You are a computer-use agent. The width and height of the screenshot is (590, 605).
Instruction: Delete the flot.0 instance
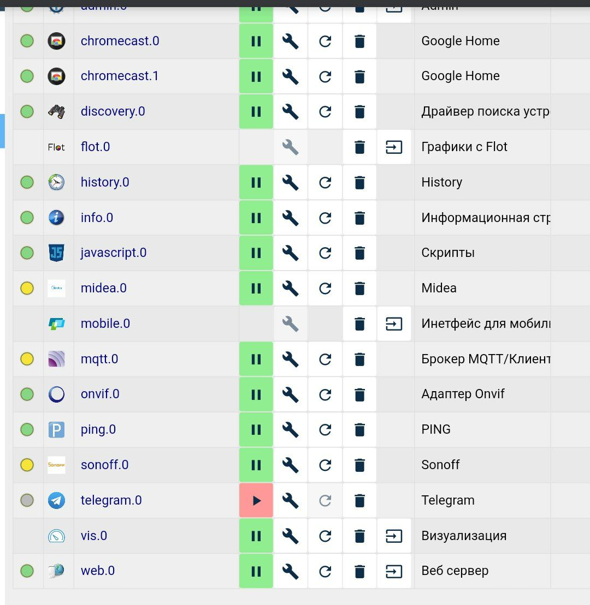[359, 147]
